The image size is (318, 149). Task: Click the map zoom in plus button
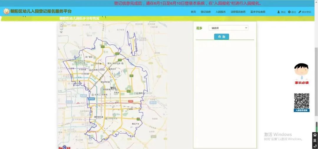click(x=61, y=25)
